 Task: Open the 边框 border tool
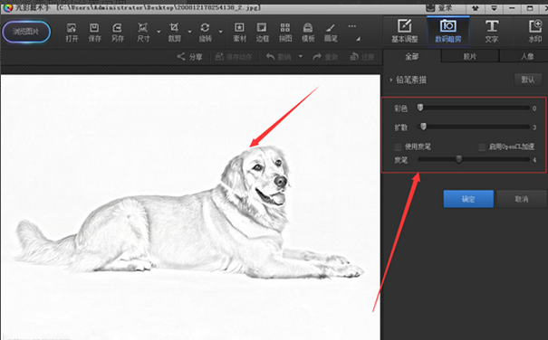[262, 33]
